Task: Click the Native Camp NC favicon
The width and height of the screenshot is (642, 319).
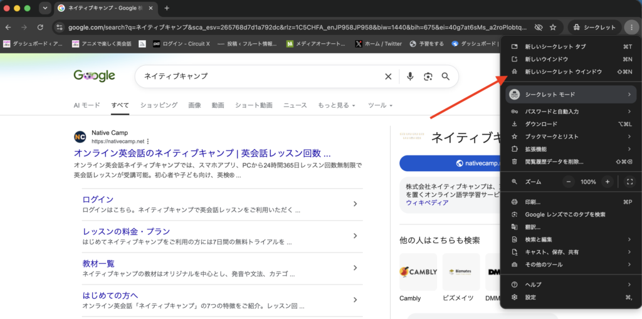Action: point(80,137)
